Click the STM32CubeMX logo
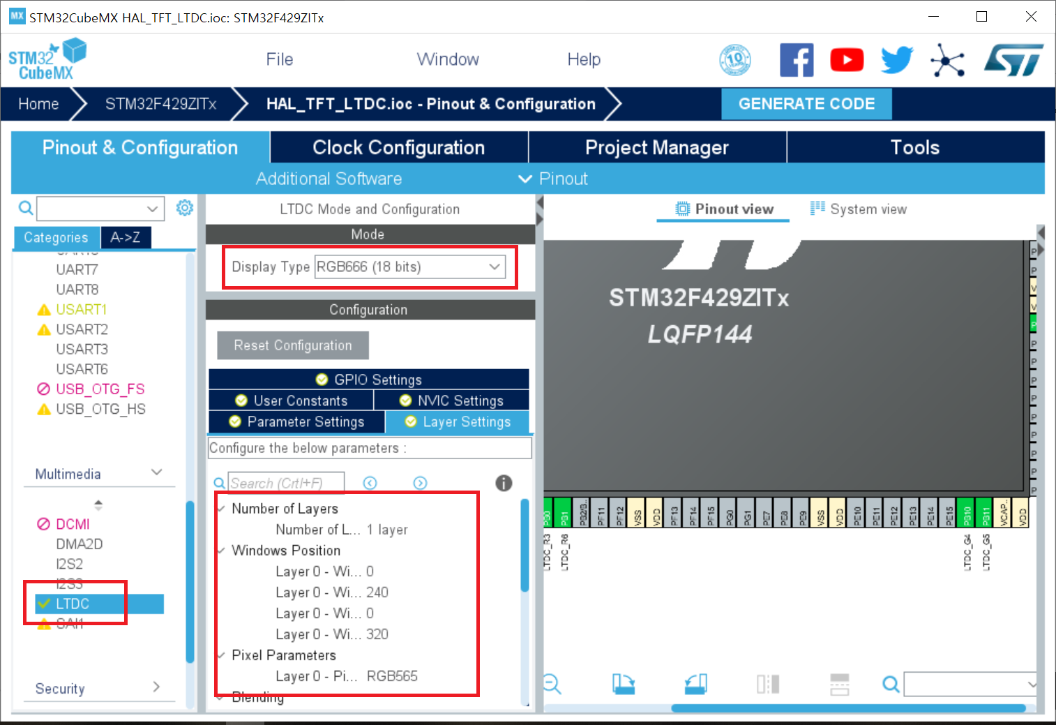This screenshot has height=725, width=1056. pyautogui.click(x=47, y=59)
